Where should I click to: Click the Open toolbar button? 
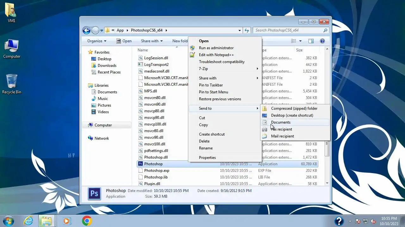tap(124, 41)
